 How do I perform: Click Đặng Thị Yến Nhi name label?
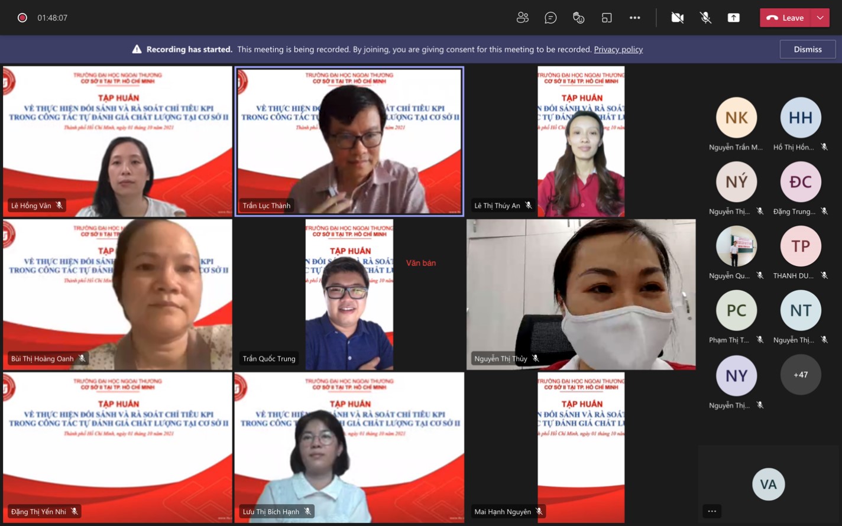[x=38, y=512]
